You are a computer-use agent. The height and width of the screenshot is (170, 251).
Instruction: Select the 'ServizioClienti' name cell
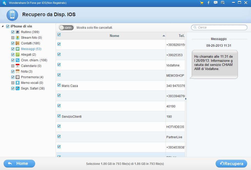72,116
